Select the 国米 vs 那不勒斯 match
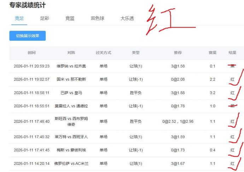The width and height of the screenshot is (244, 172). pyautogui.click(x=71, y=80)
